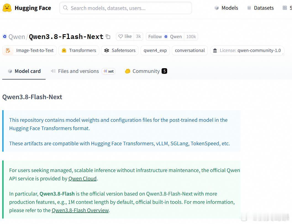Click the Qwen3.8-Flash-Next model name heading link
Image resolution: width=292 pixels, height=224 pixels.
[x=66, y=36]
